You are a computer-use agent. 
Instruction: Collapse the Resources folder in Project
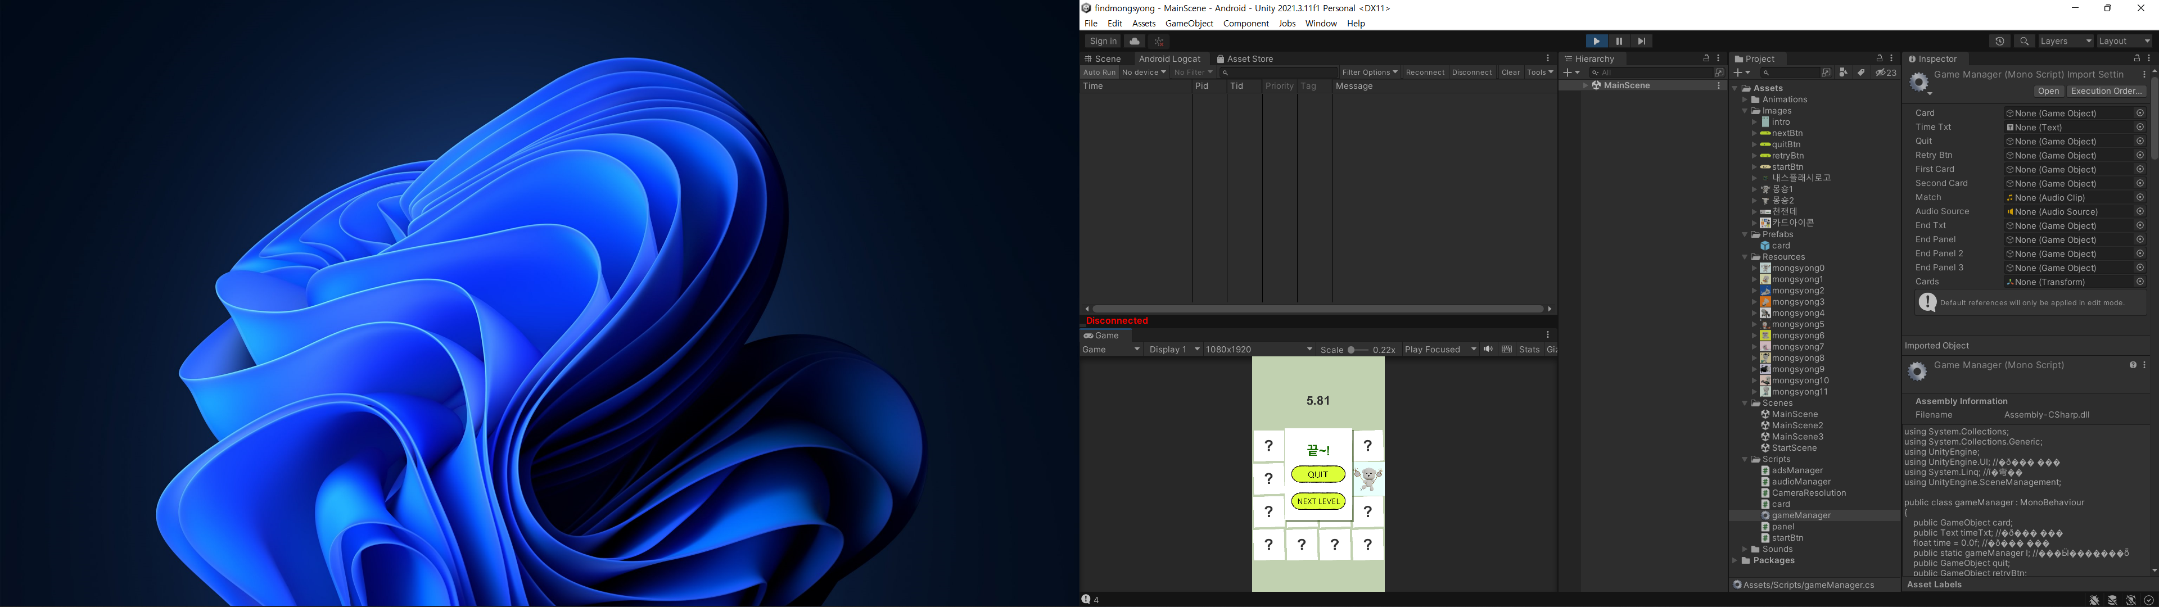(1745, 257)
